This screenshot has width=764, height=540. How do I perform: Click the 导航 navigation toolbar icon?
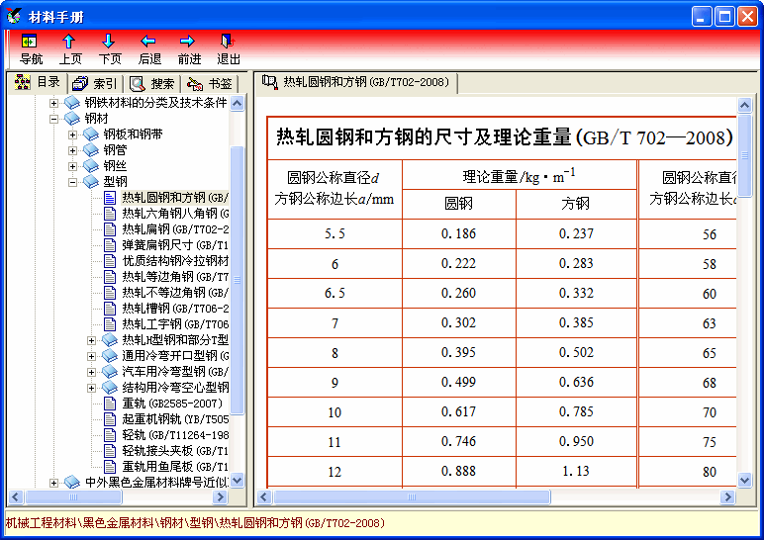[x=31, y=48]
